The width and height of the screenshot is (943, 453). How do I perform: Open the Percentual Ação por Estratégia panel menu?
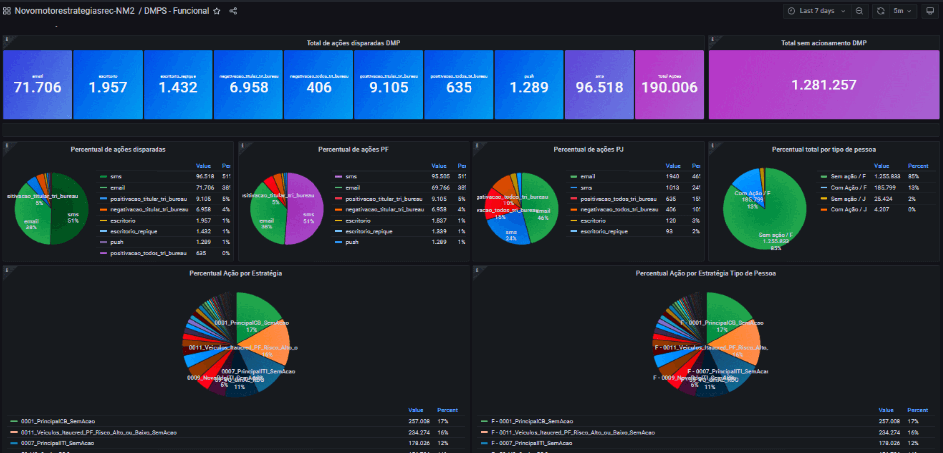(235, 273)
